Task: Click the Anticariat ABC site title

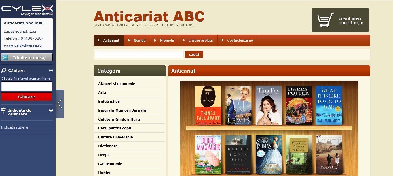Action: click(x=149, y=16)
